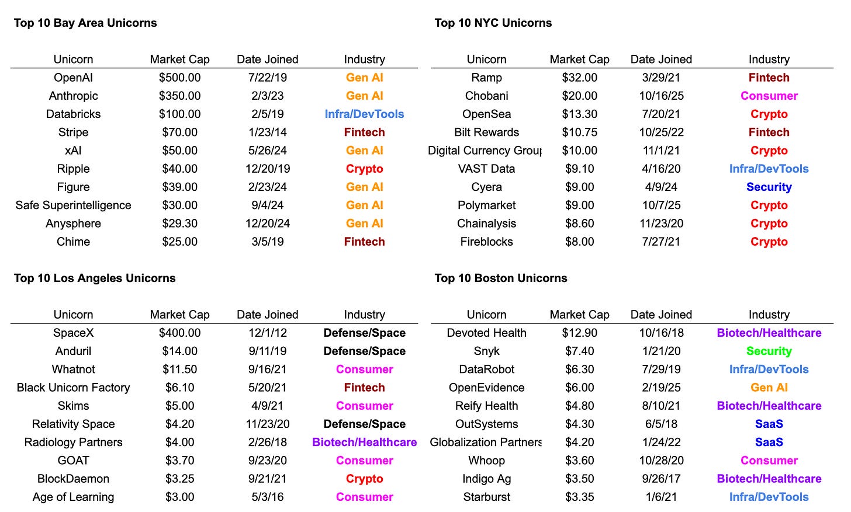Viewport: 851px width, 512px height.
Task: Click the "Top 10 NYC Unicorns" title
Action: (493, 23)
